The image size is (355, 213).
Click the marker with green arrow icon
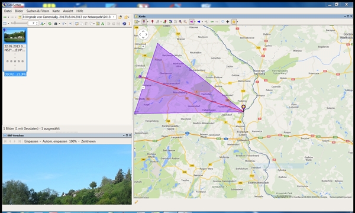164,21
